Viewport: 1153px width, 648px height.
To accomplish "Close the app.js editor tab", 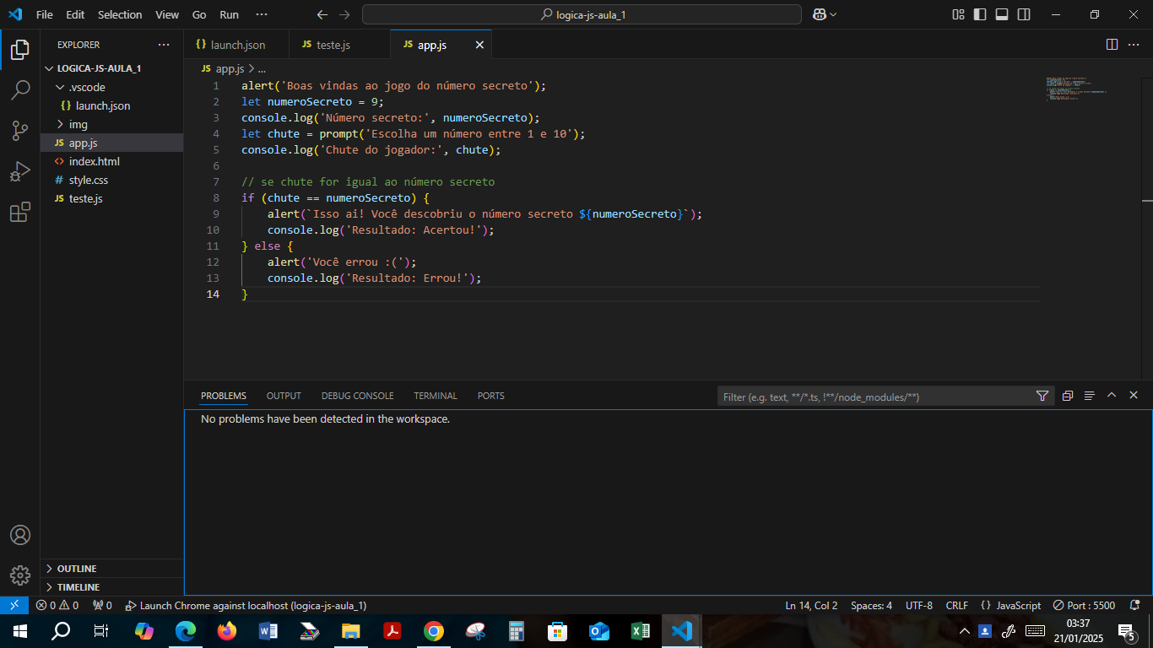I will point(479,45).
